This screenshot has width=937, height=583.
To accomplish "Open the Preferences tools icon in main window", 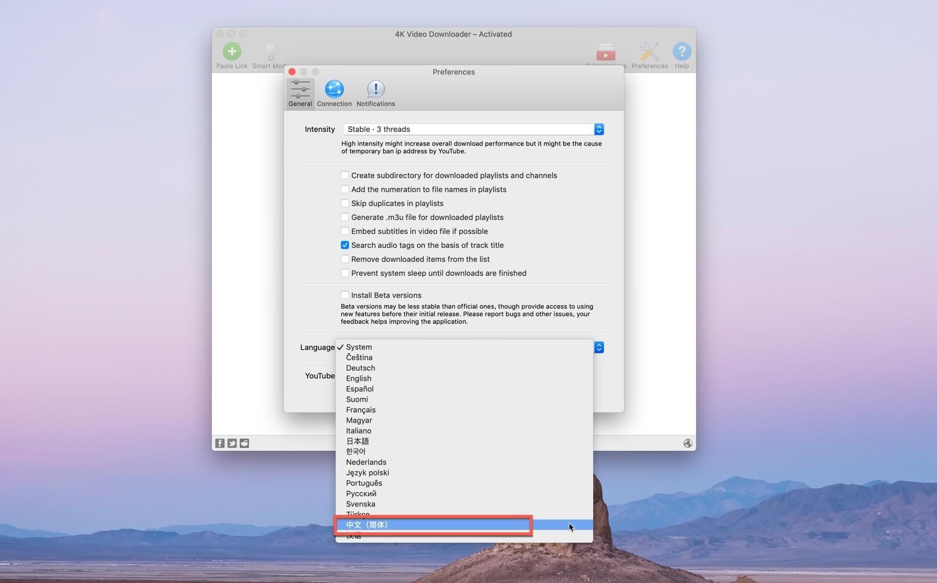I will click(x=649, y=52).
